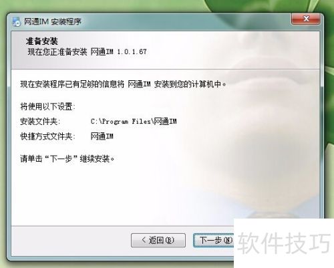Click the installer disc icon in title bar

[x=16, y=22]
